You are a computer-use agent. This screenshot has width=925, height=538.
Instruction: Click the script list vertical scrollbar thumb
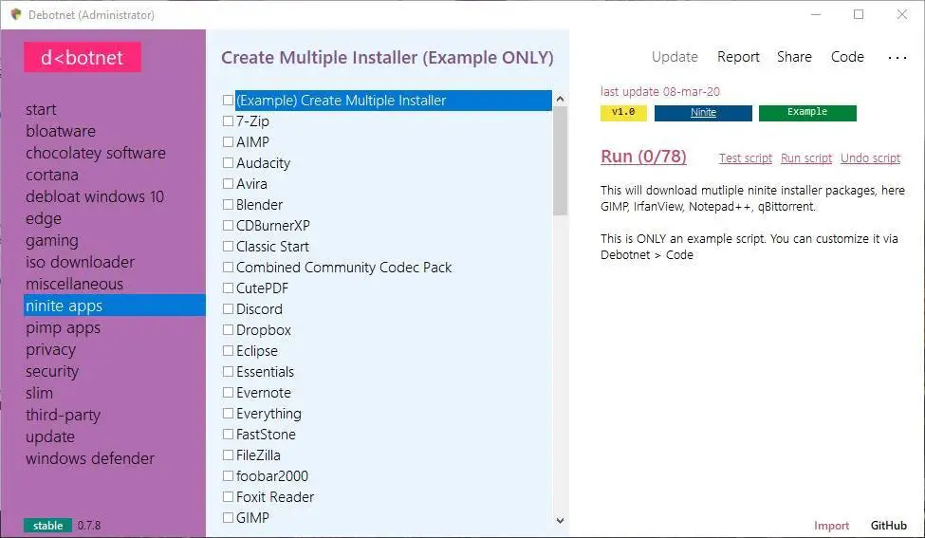[560, 161]
